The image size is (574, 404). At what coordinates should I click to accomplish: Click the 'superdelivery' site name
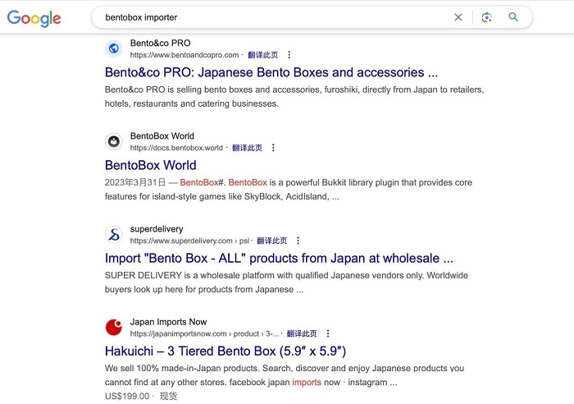click(157, 229)
